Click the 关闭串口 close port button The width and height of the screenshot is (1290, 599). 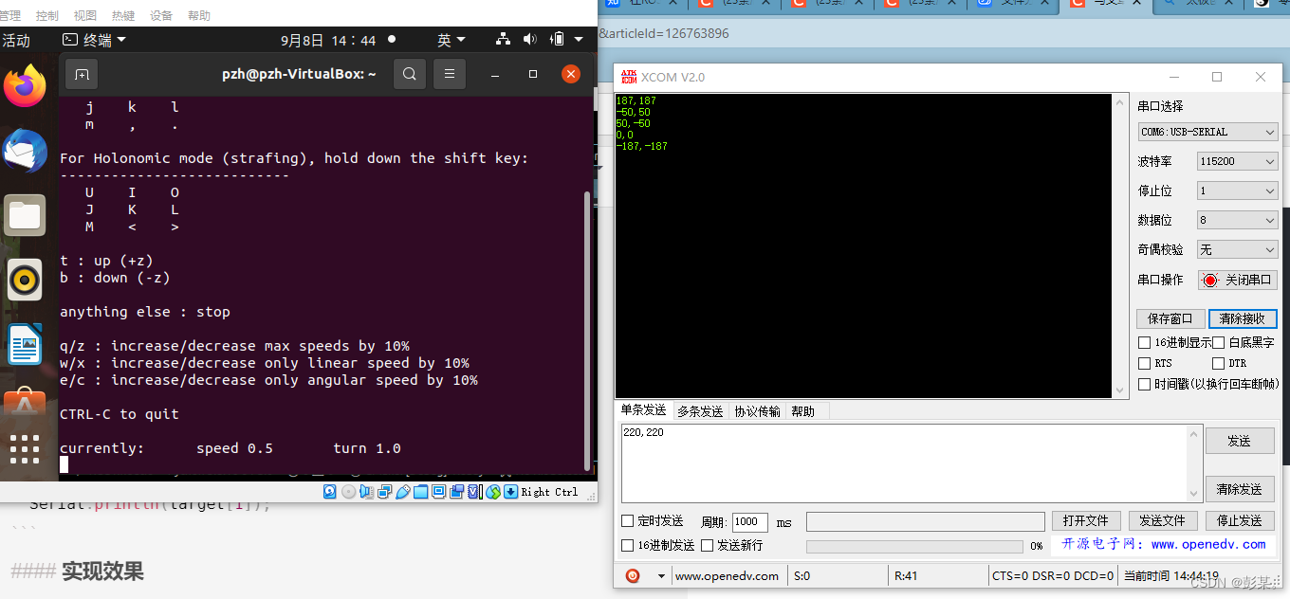pyautogui.click(x=1238, y=280)
